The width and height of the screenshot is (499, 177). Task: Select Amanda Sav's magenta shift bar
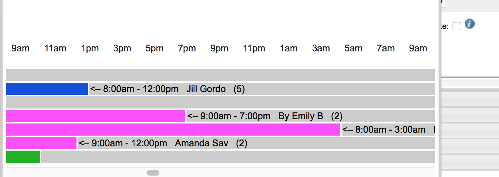click(x=41, y=143)
